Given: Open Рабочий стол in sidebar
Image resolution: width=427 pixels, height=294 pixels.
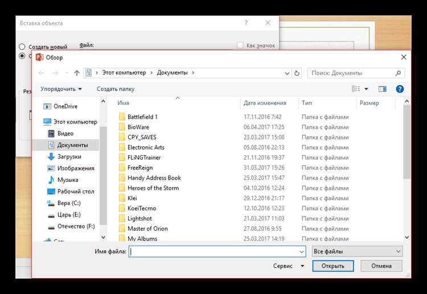Looking at the screenshot, I should coord(71,191).
